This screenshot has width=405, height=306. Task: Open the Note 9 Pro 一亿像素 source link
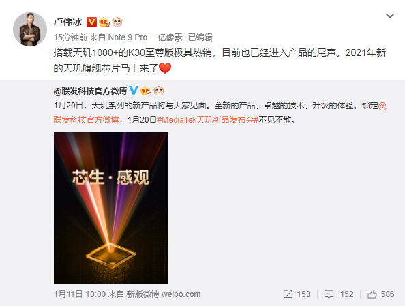coord(145,37)
